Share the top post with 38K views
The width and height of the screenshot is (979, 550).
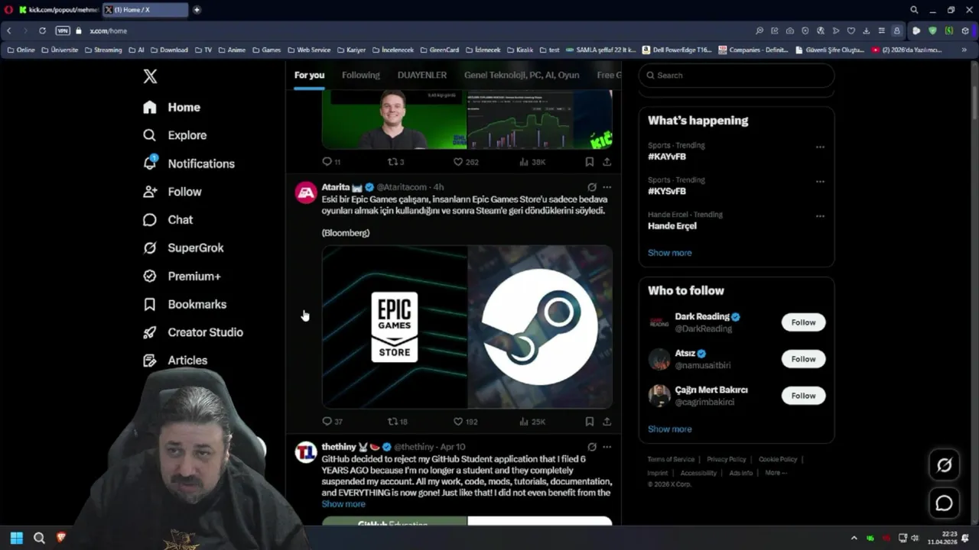607,162
